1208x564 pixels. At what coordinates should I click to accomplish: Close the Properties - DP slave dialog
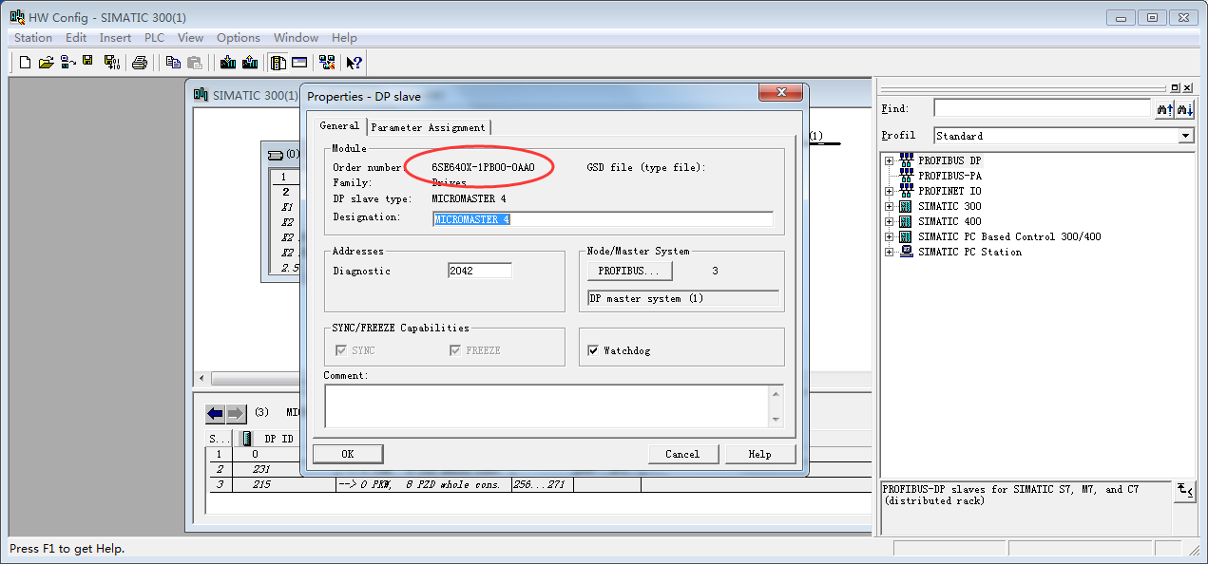click(x=780, y=92)
